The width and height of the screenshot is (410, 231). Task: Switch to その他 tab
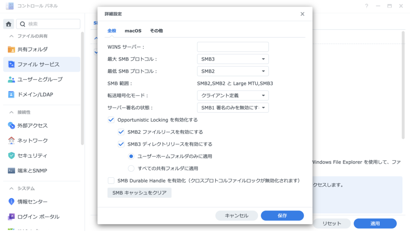click(157, 31)
